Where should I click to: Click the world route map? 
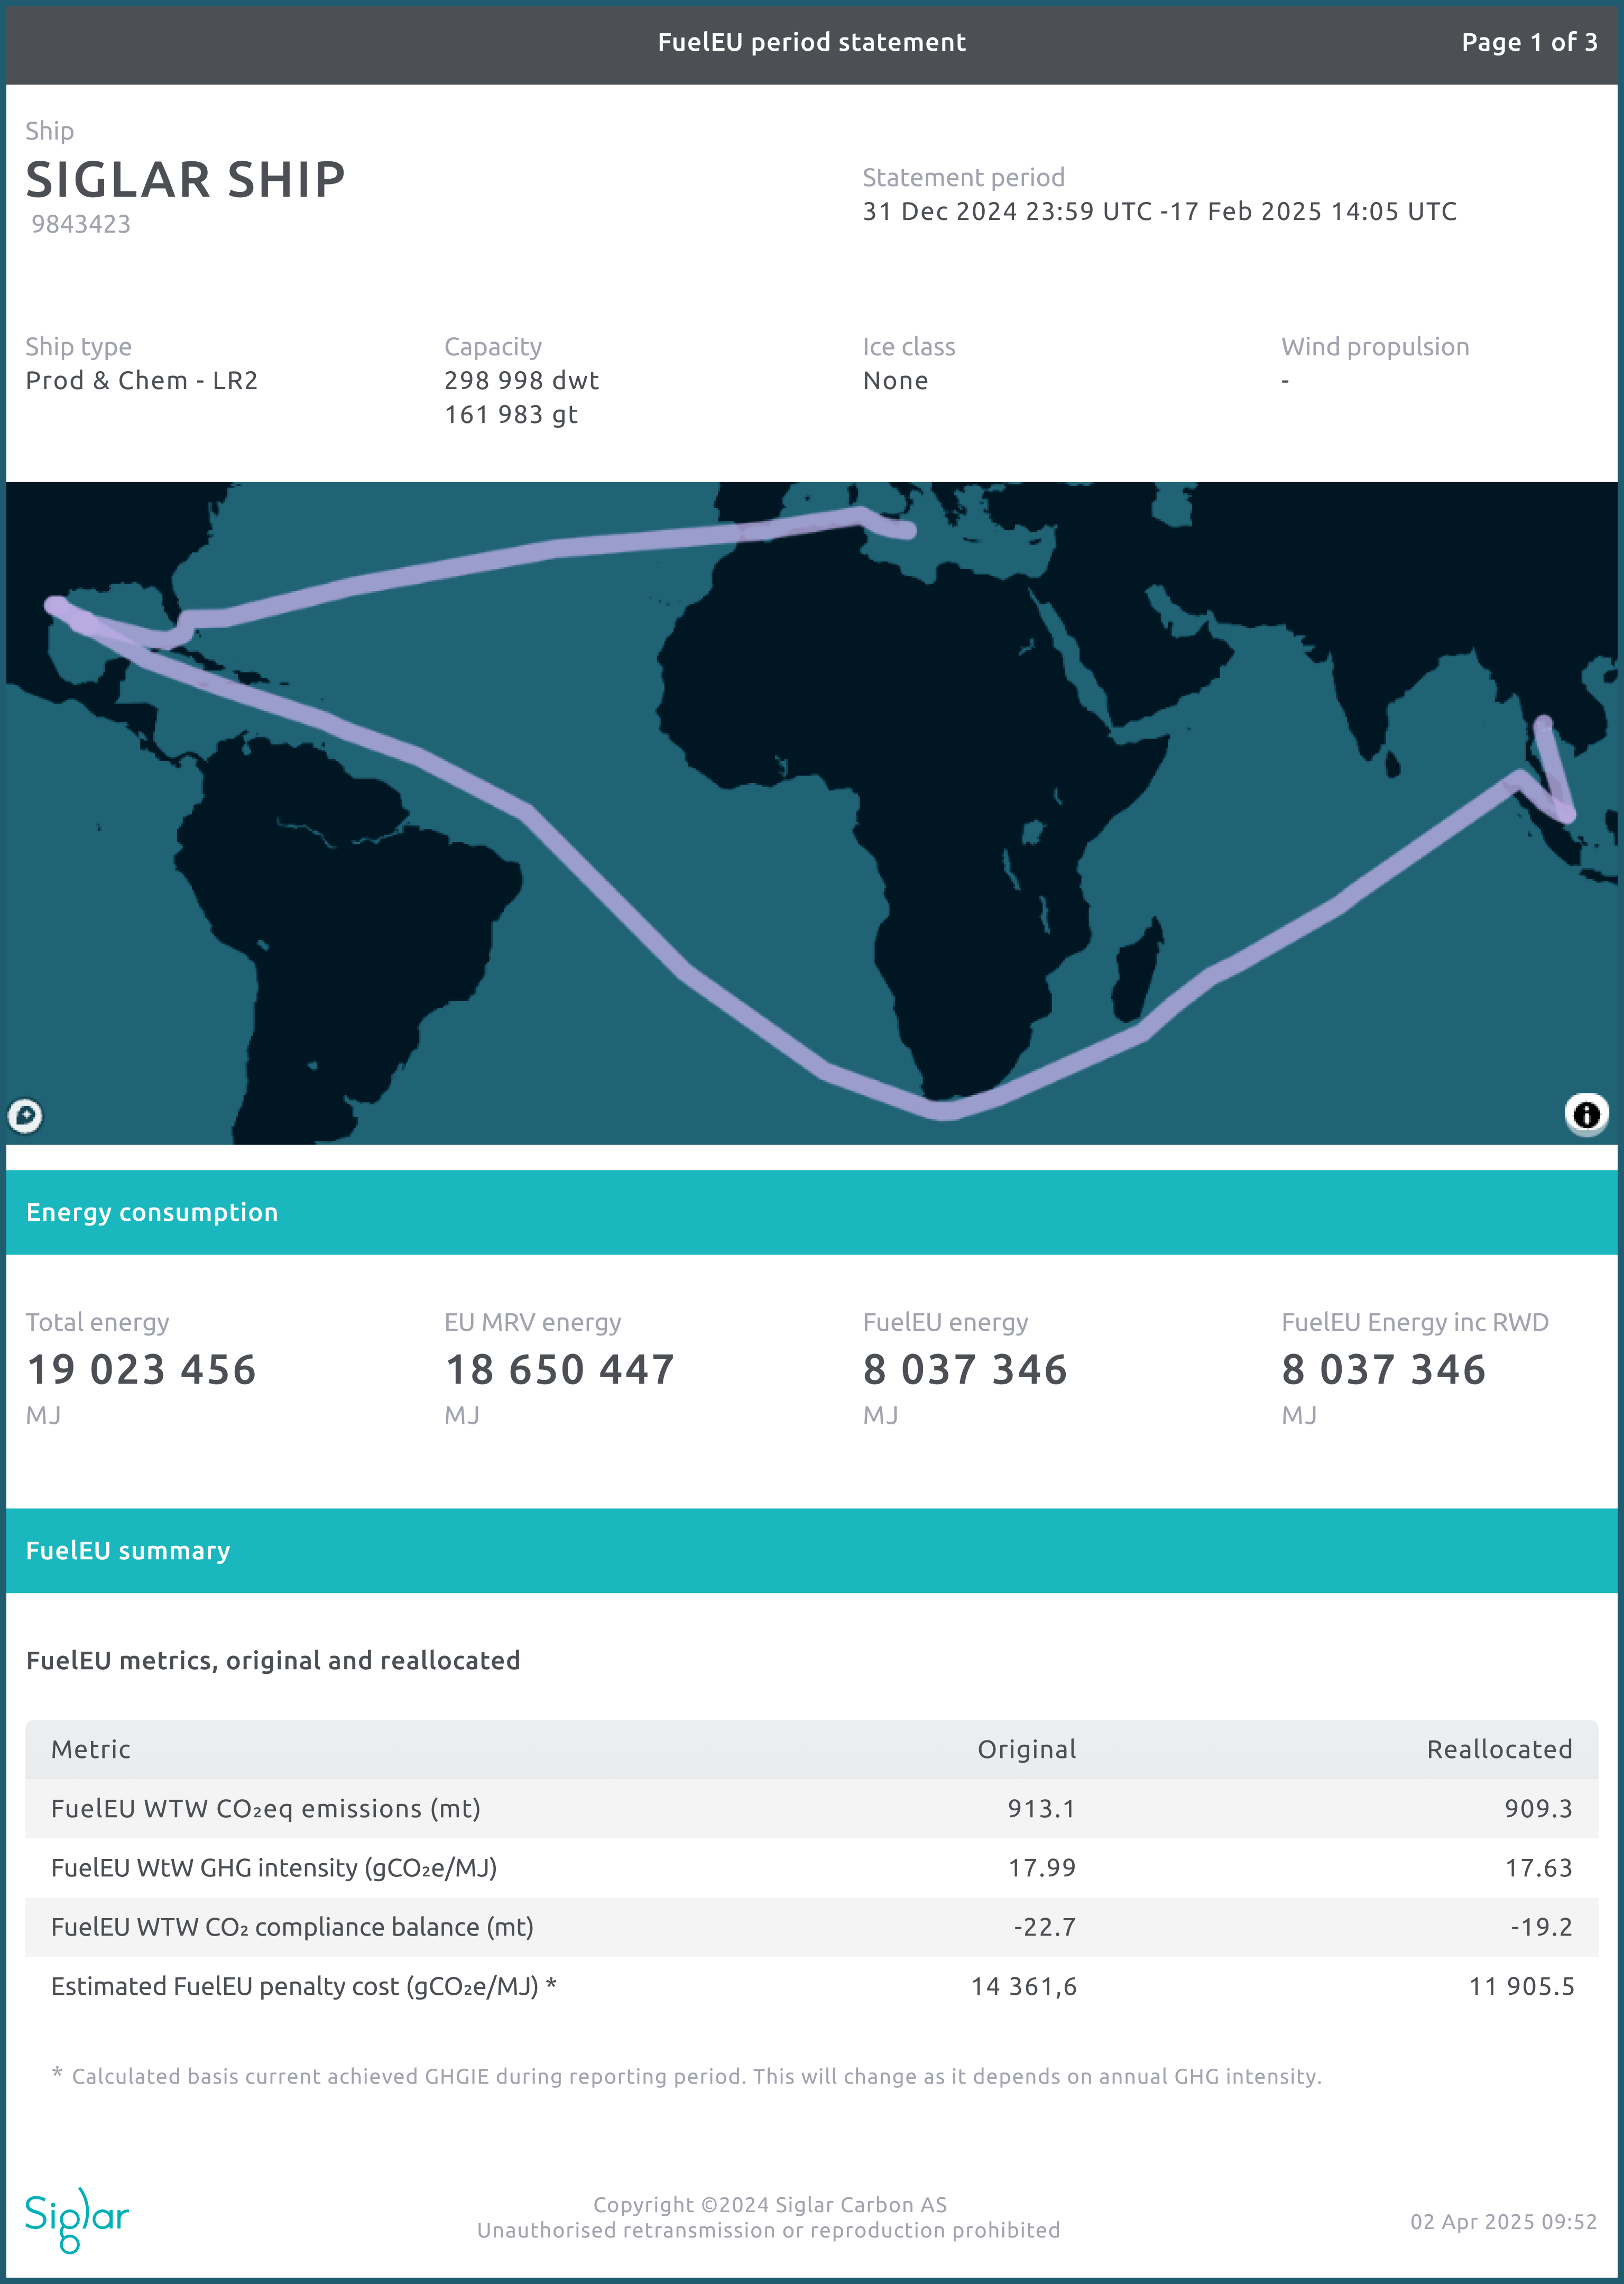811,813
